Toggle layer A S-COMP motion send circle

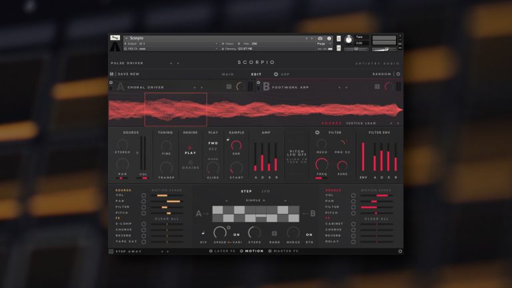tap(144, 224)
